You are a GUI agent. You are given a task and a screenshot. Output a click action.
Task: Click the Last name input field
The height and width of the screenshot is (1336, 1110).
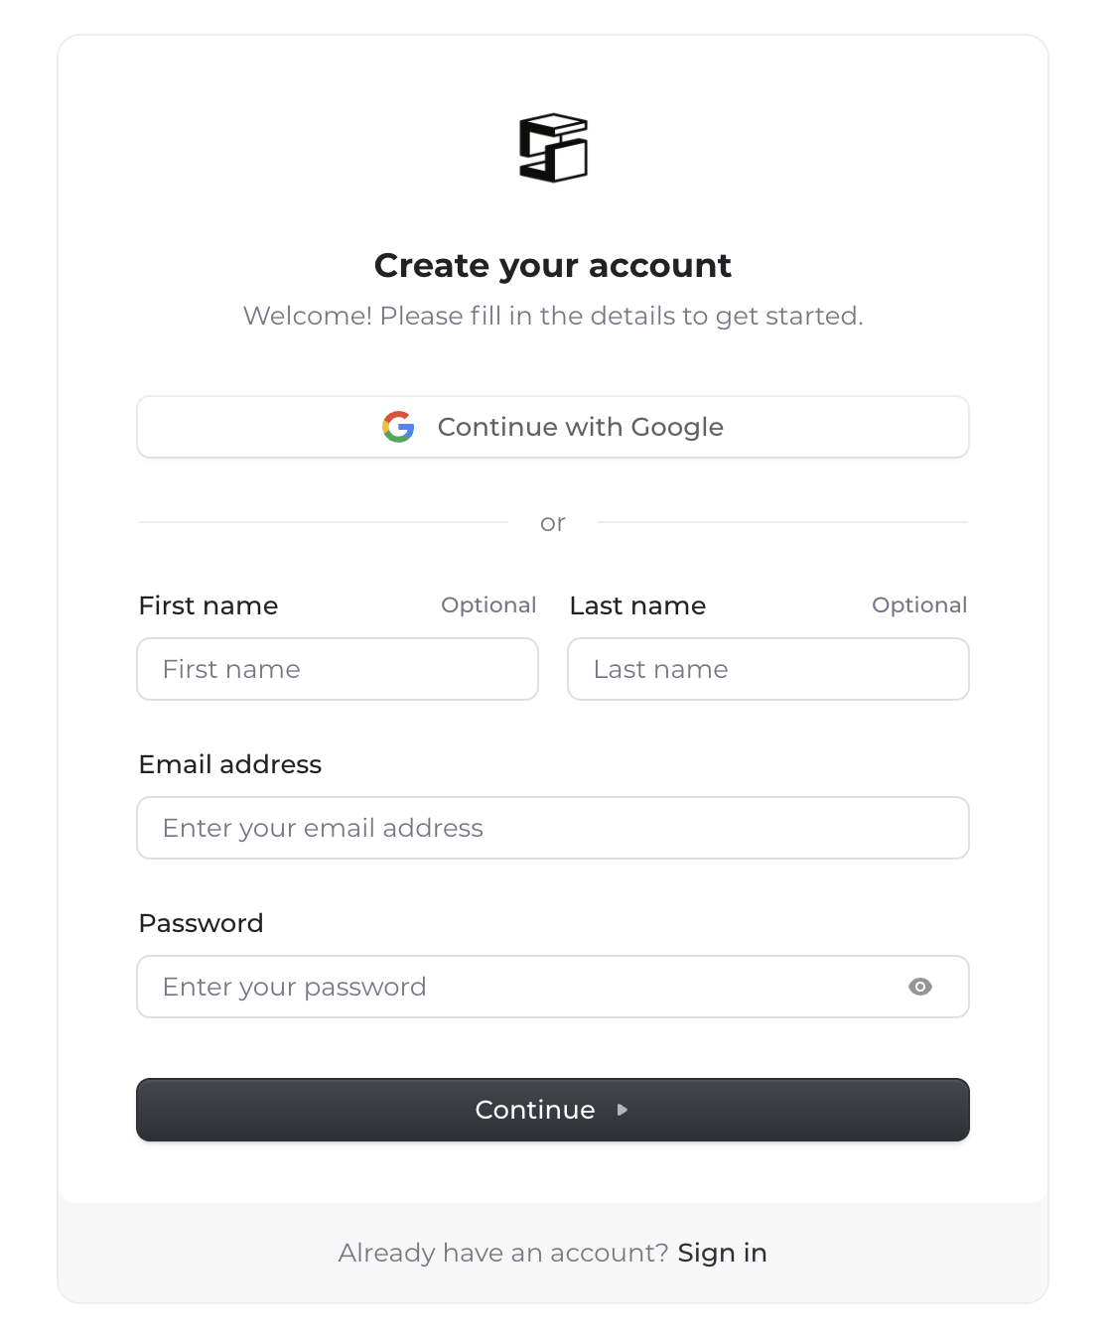point(767,669)
